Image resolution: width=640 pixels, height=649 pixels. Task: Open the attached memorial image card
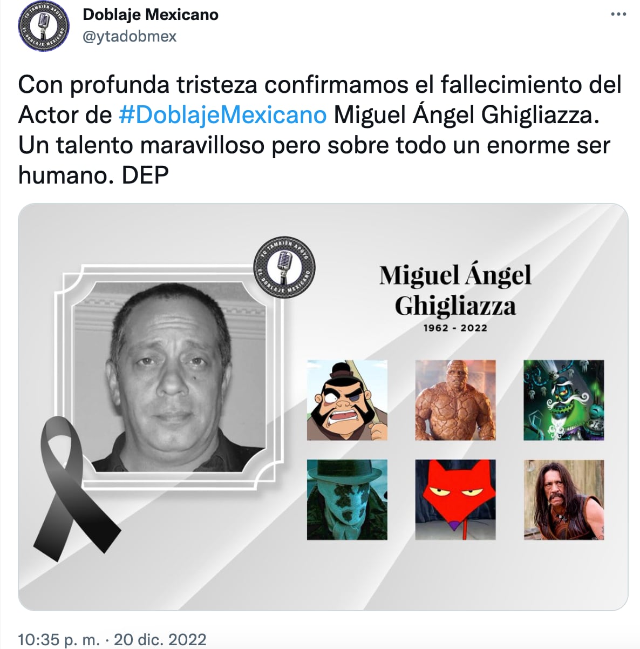[323, 407]
